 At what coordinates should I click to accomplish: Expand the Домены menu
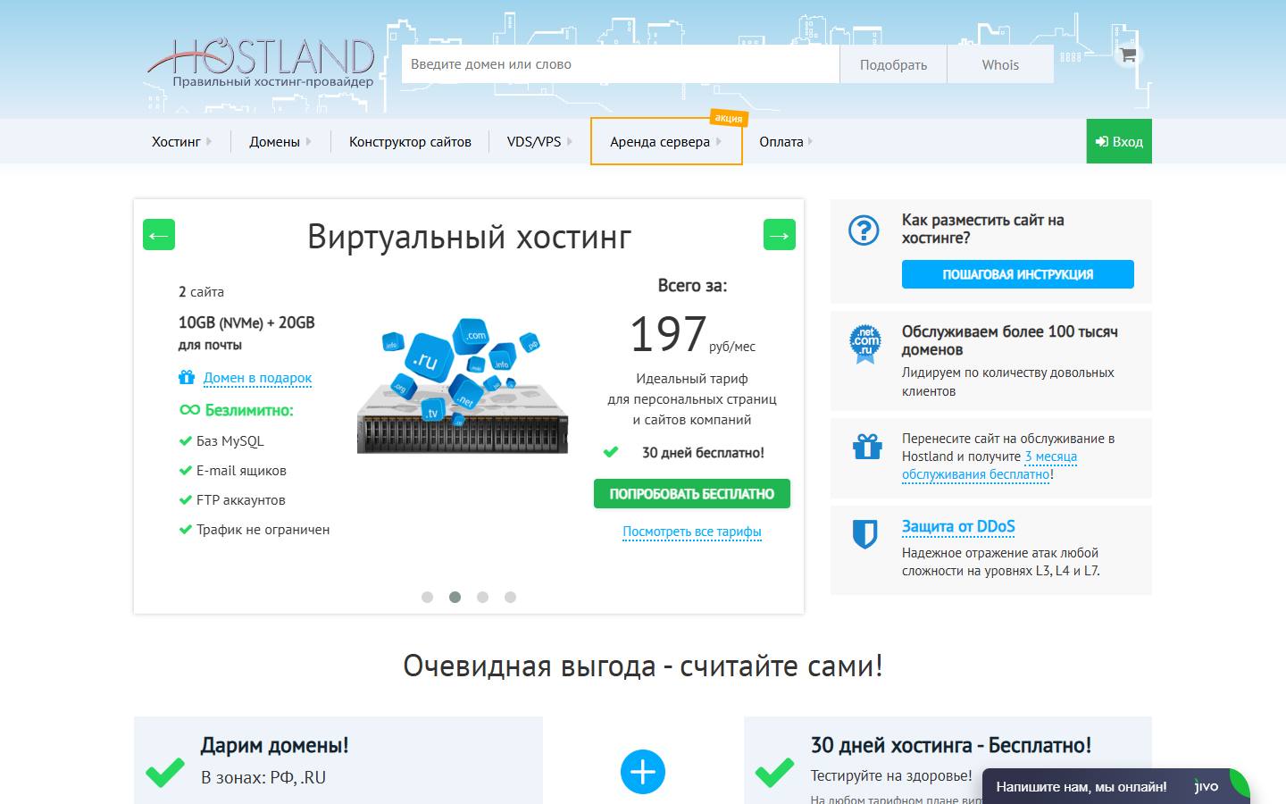[280, 141]
